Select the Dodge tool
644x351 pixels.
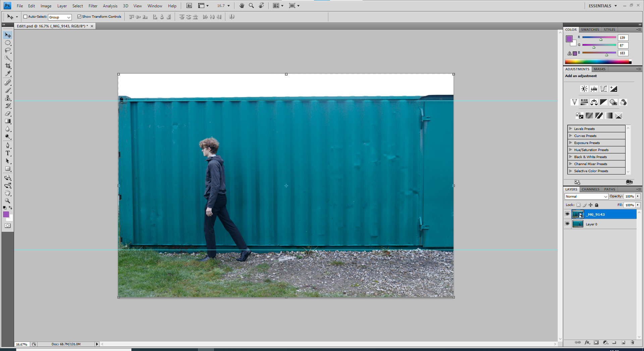click(x=8, y=137)
